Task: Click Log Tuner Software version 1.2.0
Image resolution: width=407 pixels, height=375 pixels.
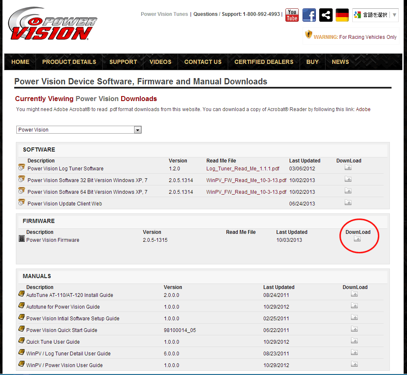Action: point(174,169)
